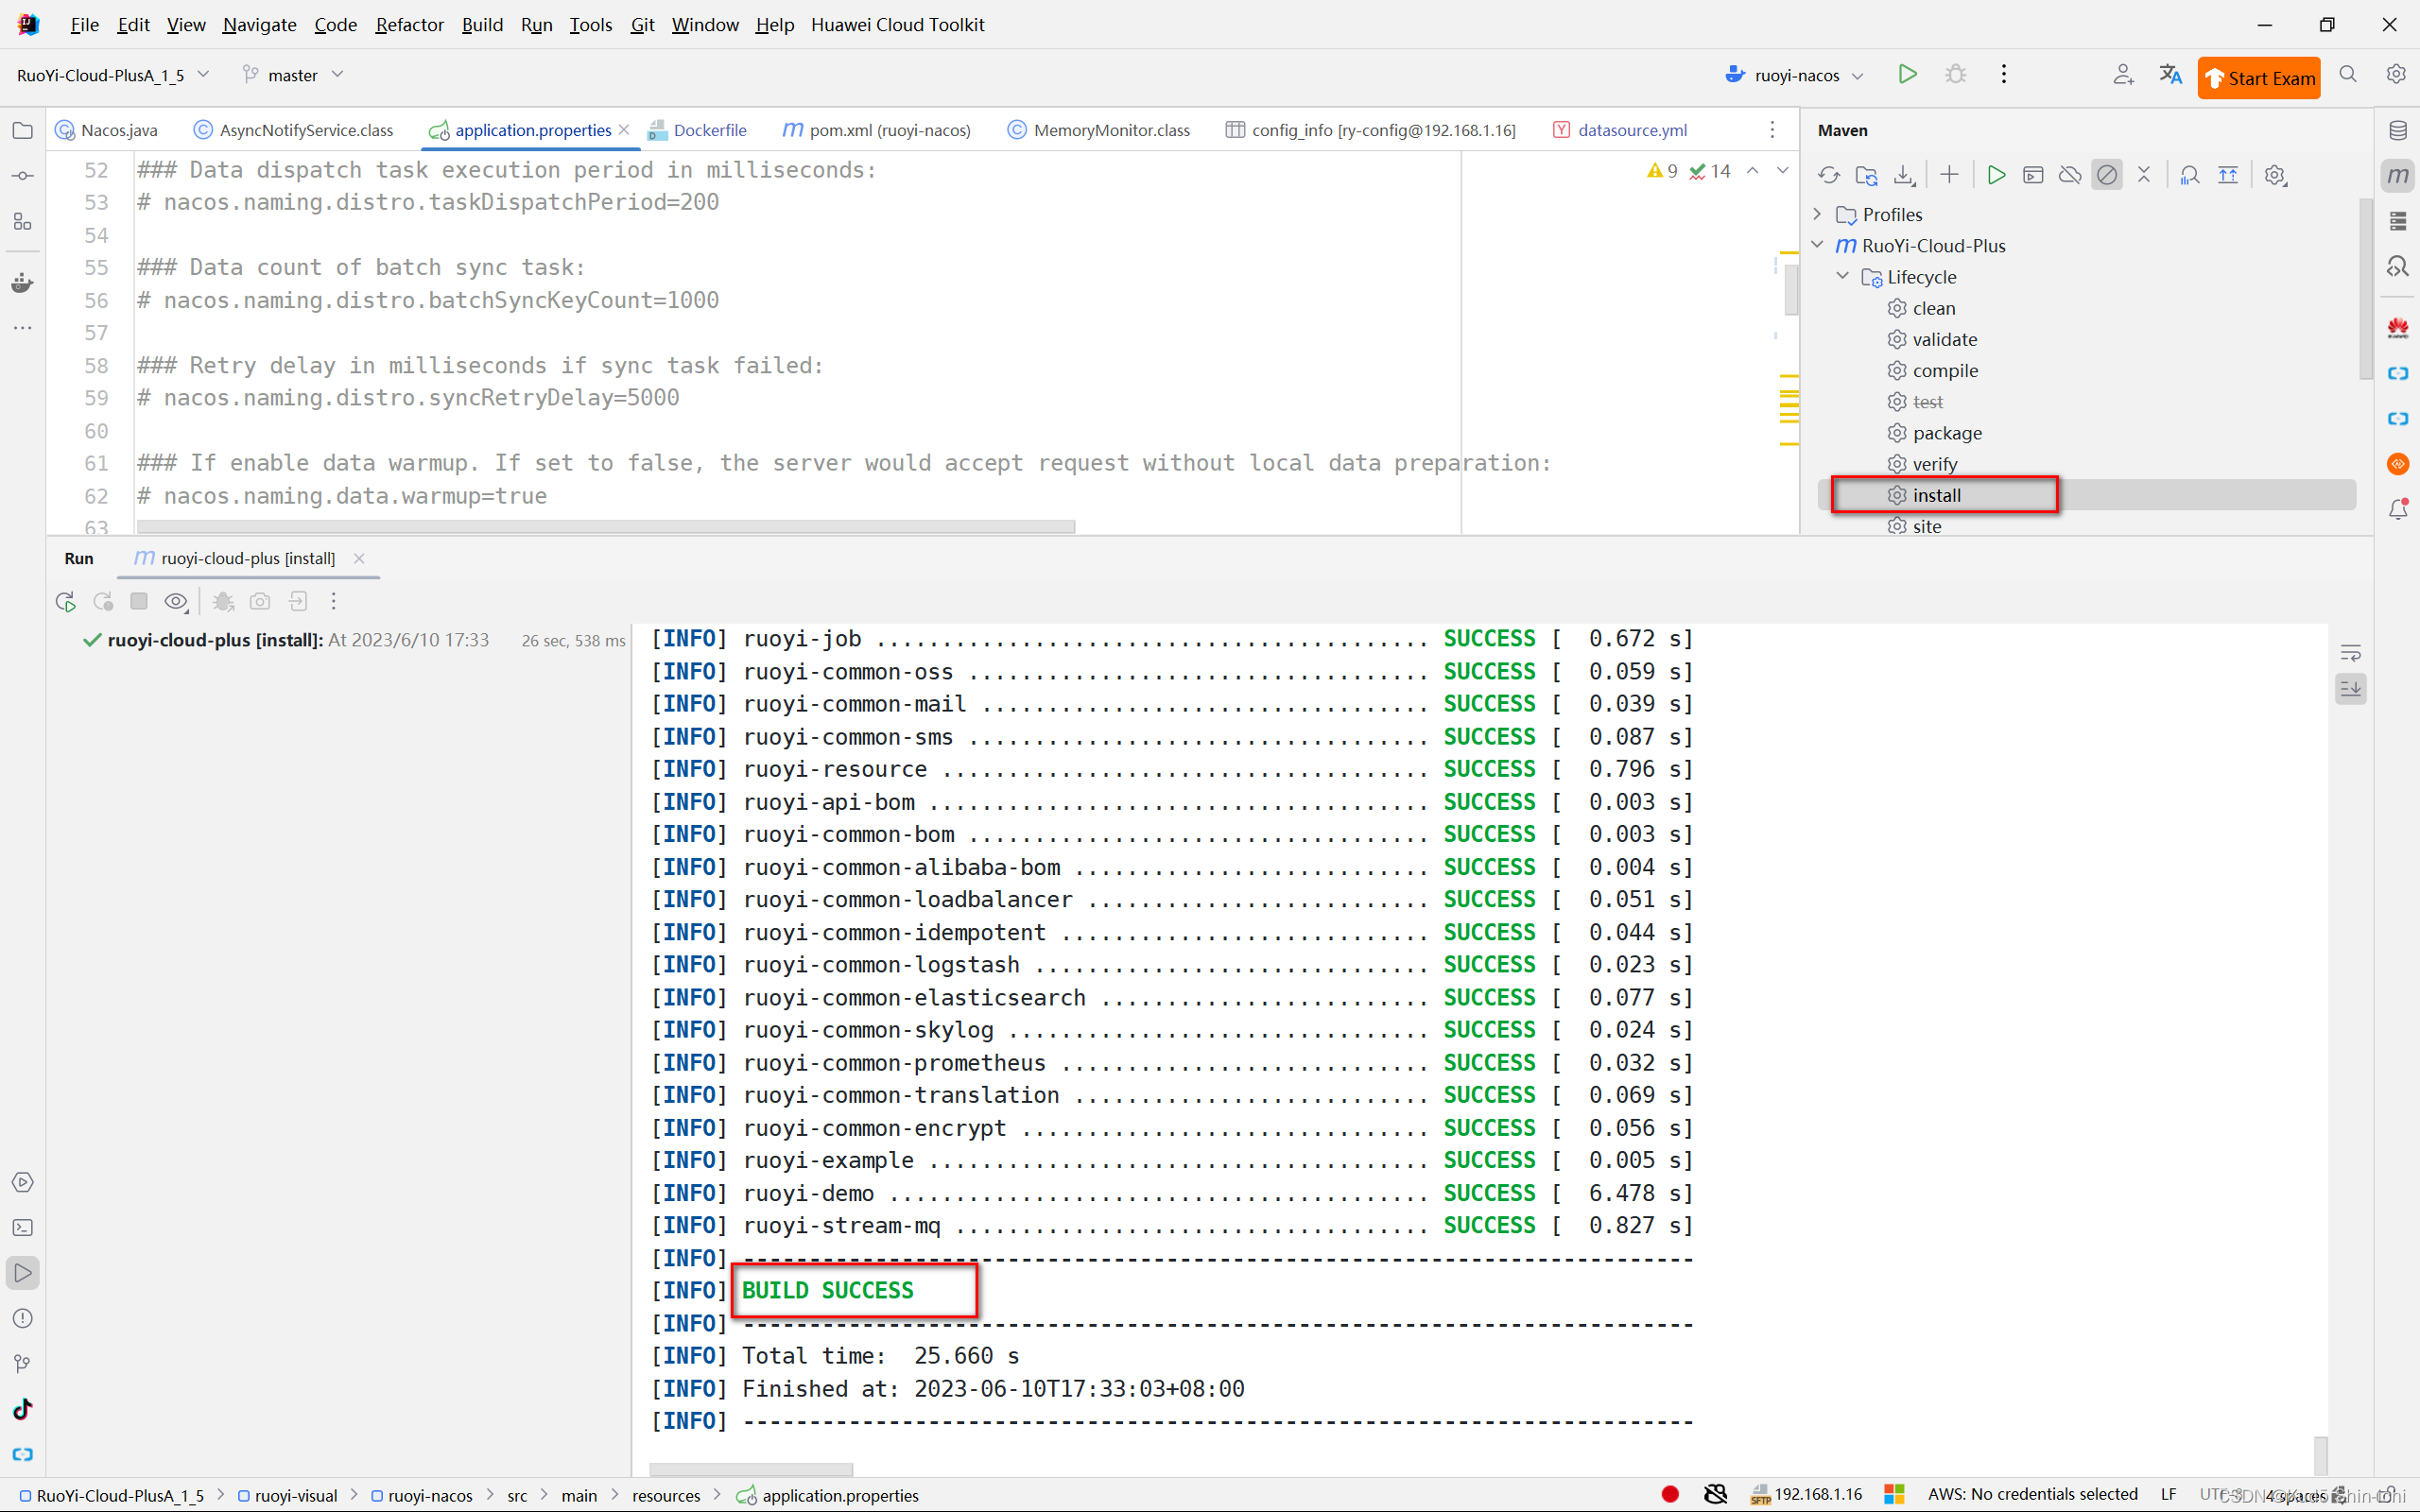Open the RuoYi-Cloud-PlusA_1_5 project dropdown
2420x1512 pixels.
(112, 75)
